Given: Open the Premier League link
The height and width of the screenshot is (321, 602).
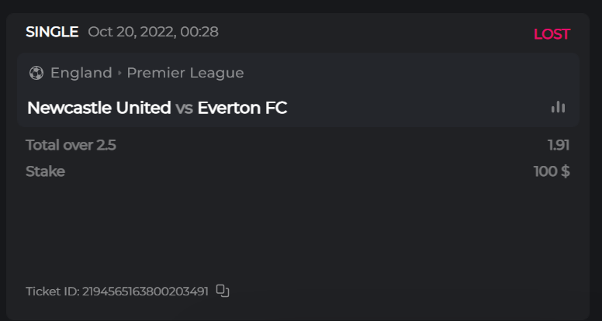Looking at the screenshot, I should click(185, 73).
